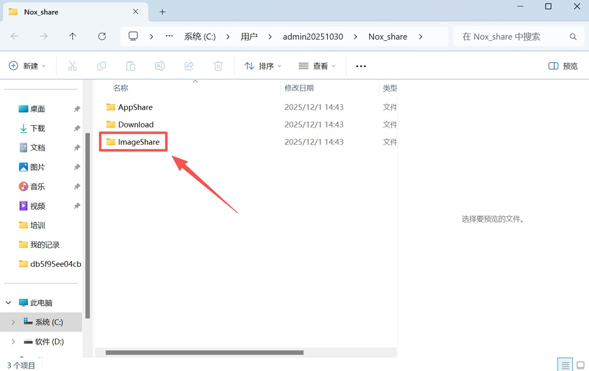Toggle the 预览 preview pane
This screenshot has height=371, width=589.
(563, 66)
